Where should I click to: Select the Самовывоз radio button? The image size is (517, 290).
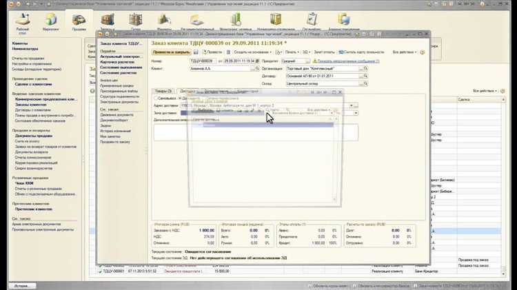tap(156, 99)
